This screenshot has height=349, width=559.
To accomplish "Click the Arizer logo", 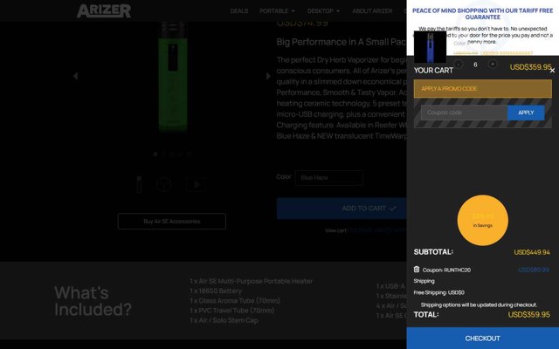I will (104, 10).
